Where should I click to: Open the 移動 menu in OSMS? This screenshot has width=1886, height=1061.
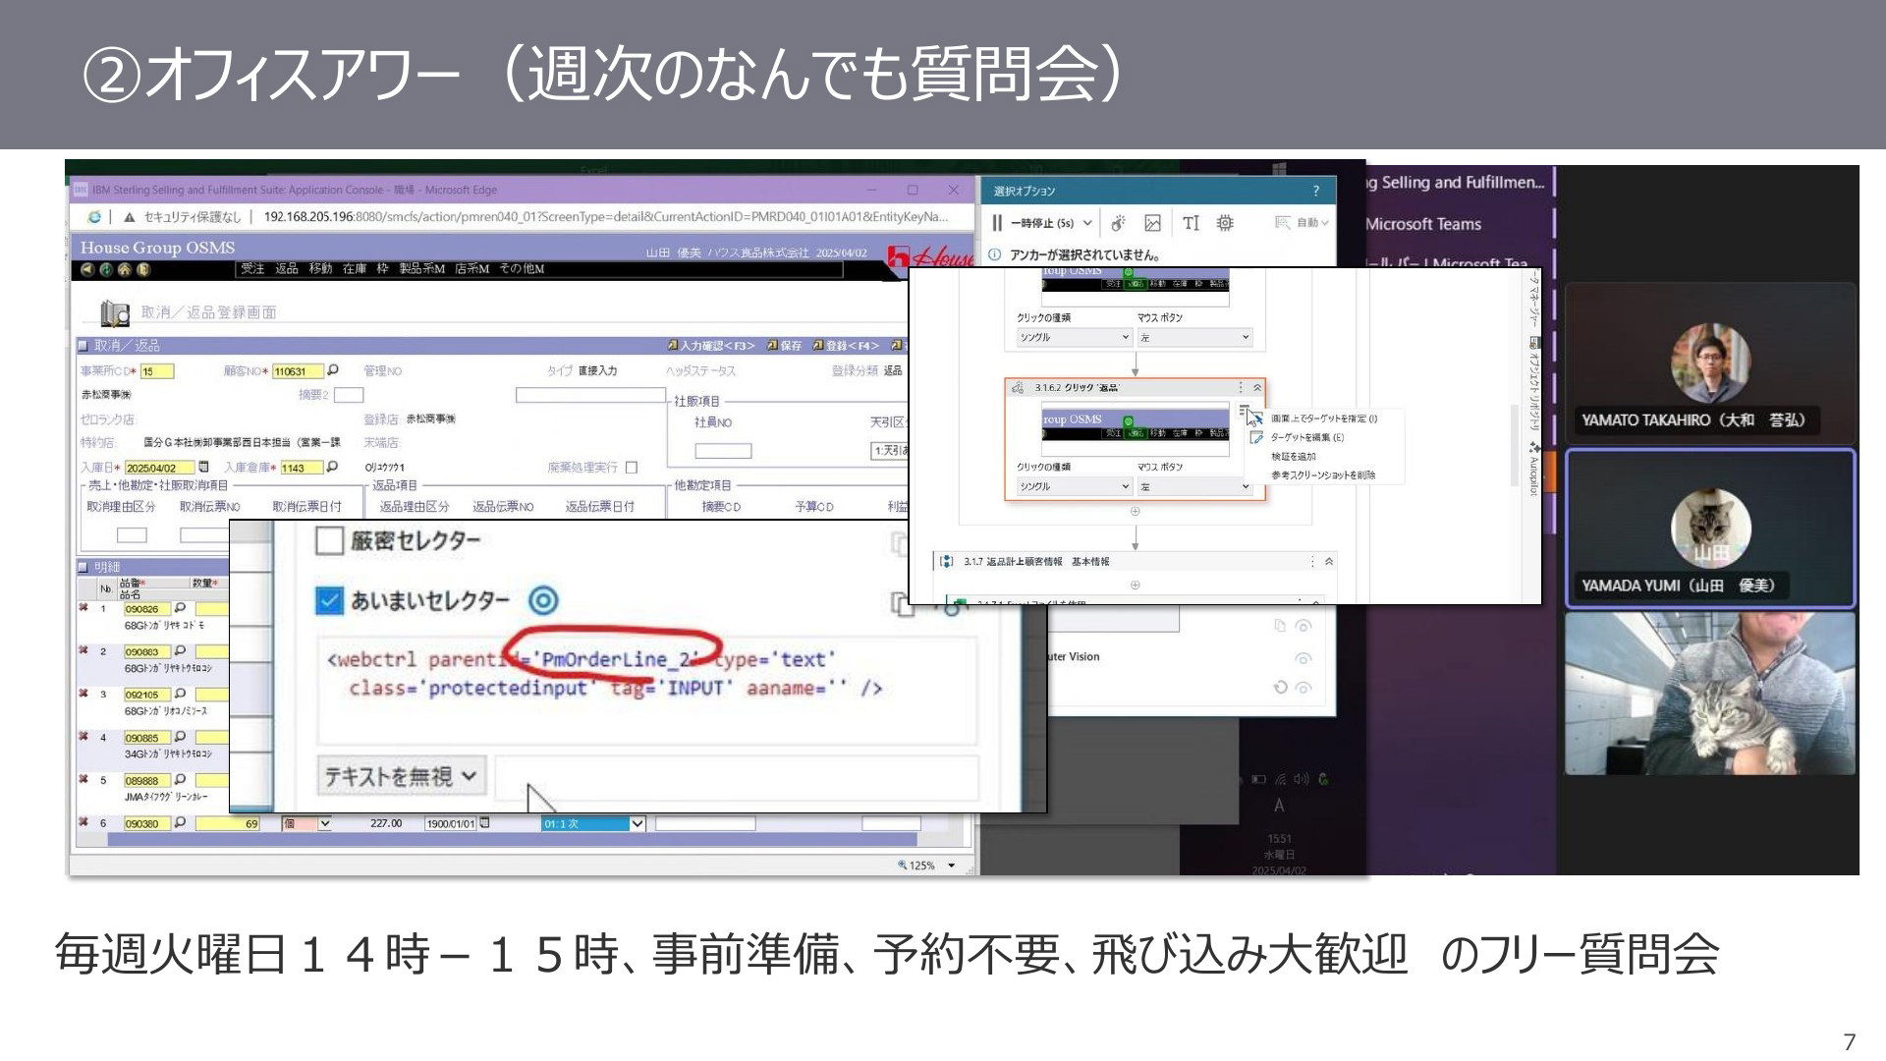coord(320,268)
